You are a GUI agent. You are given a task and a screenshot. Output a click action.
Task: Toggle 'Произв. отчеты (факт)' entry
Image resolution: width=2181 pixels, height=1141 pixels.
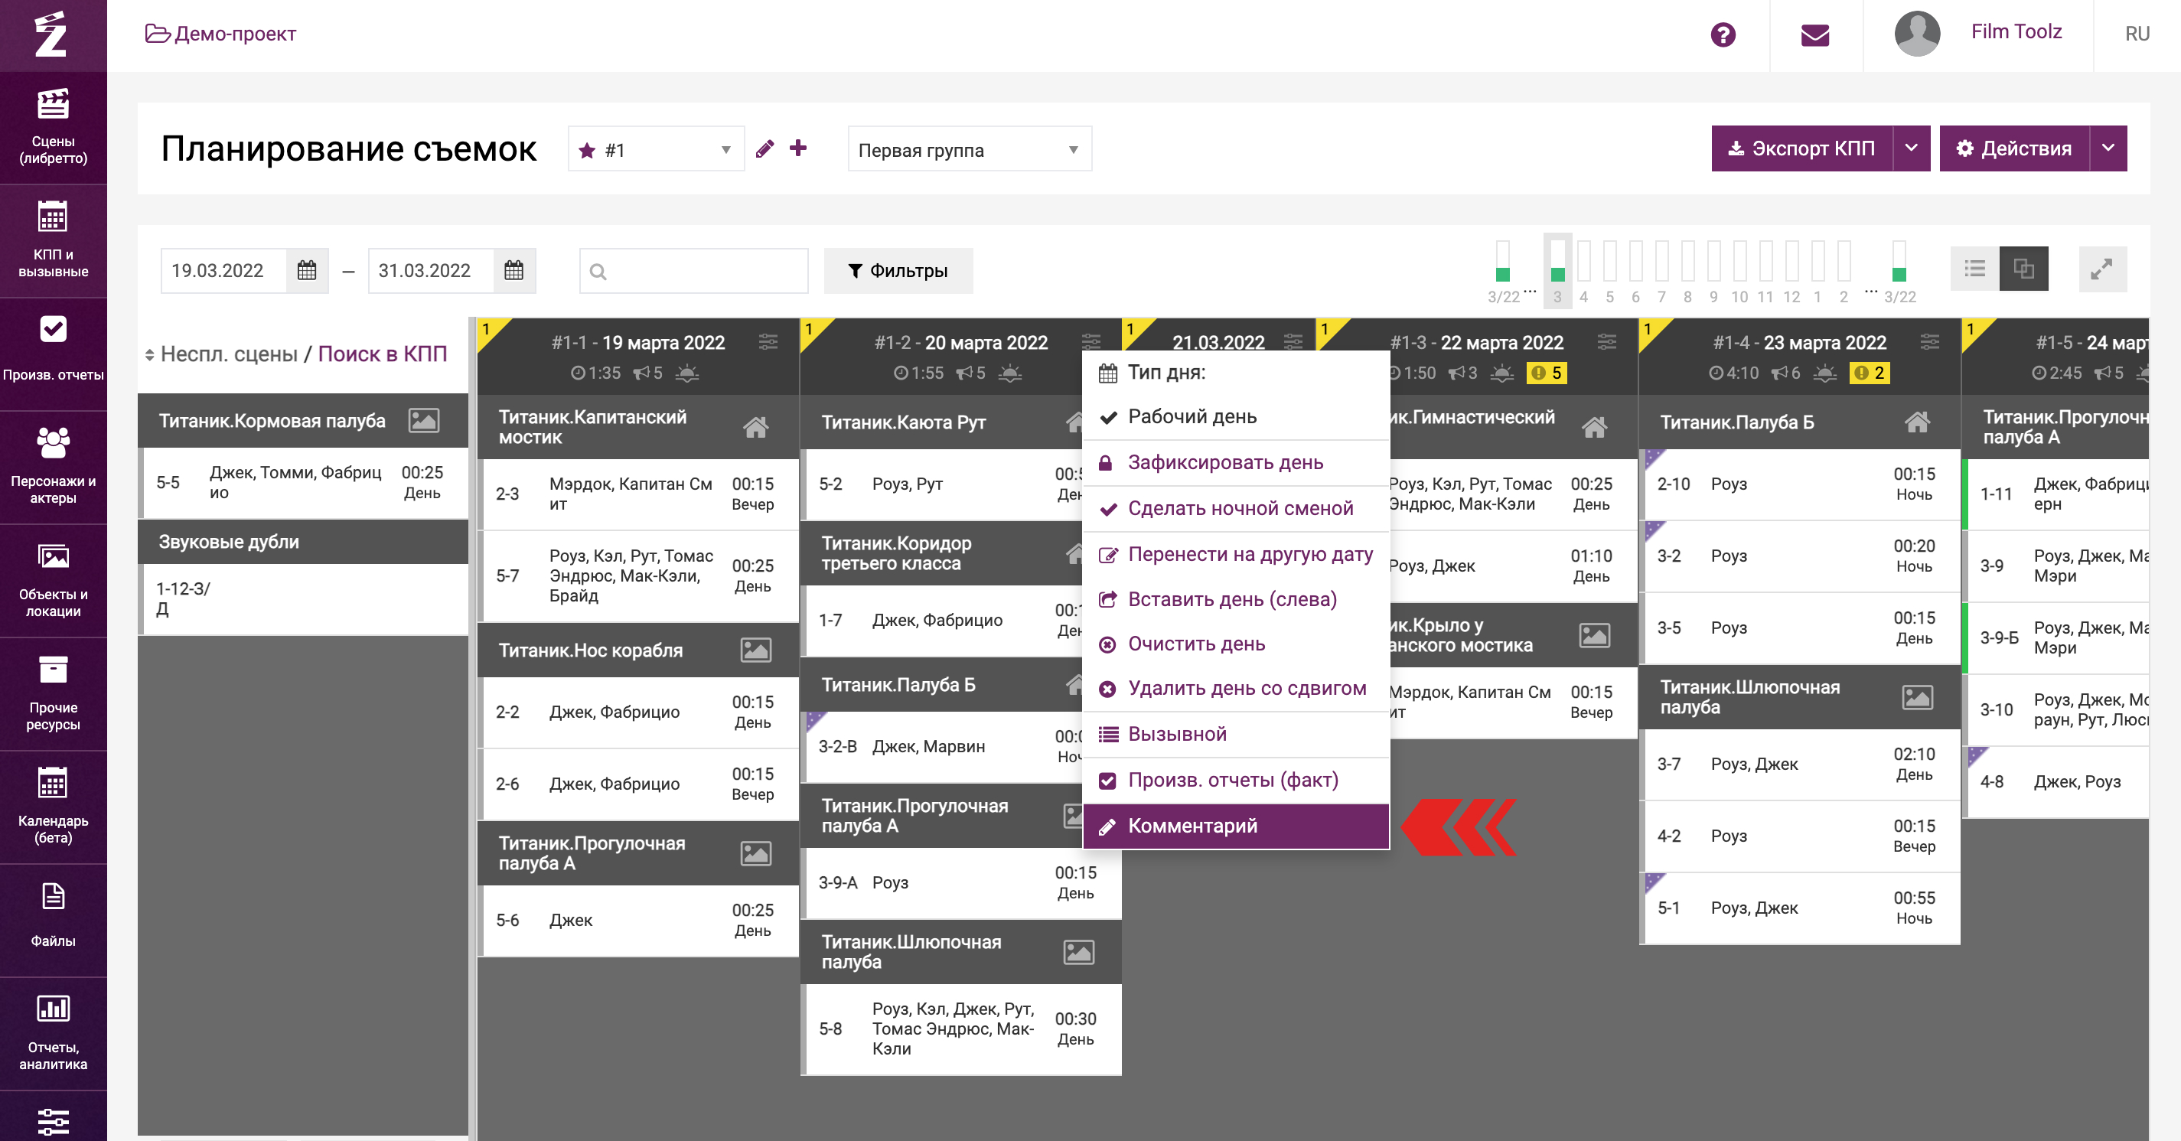1232,780
